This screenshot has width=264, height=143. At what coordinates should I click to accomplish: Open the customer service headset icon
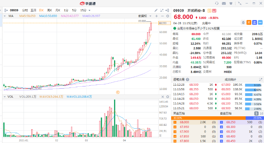pos(217,4)
